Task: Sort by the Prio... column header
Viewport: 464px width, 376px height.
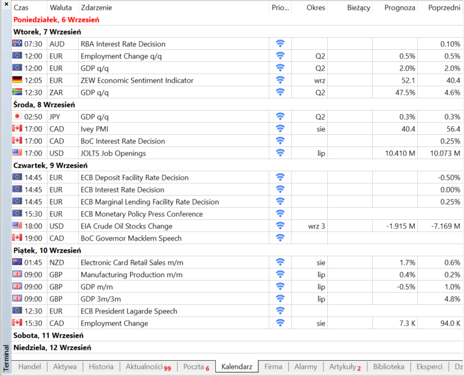Action: [280, 8]
